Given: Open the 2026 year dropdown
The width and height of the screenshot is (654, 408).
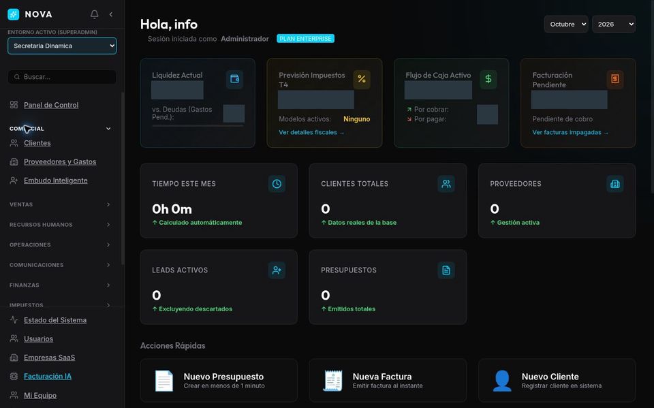Looking at the screenshot, I should point(614,25).
